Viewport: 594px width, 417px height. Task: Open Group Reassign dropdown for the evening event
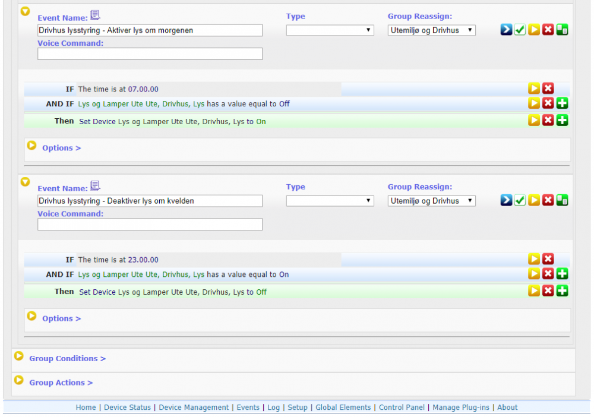pos(432,201)
